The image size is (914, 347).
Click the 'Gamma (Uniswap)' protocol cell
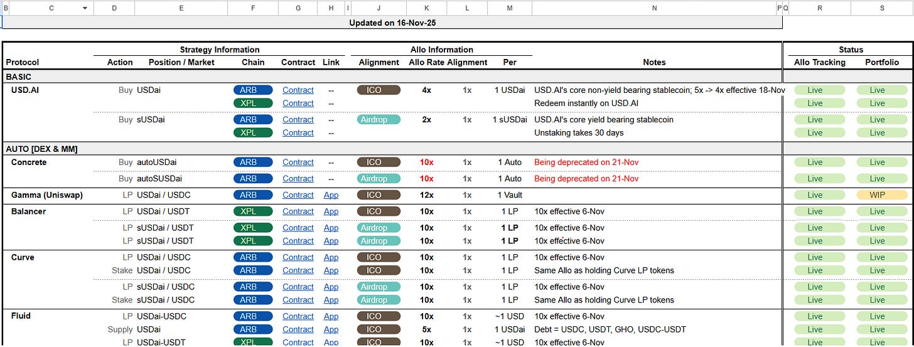coord(47,195)
